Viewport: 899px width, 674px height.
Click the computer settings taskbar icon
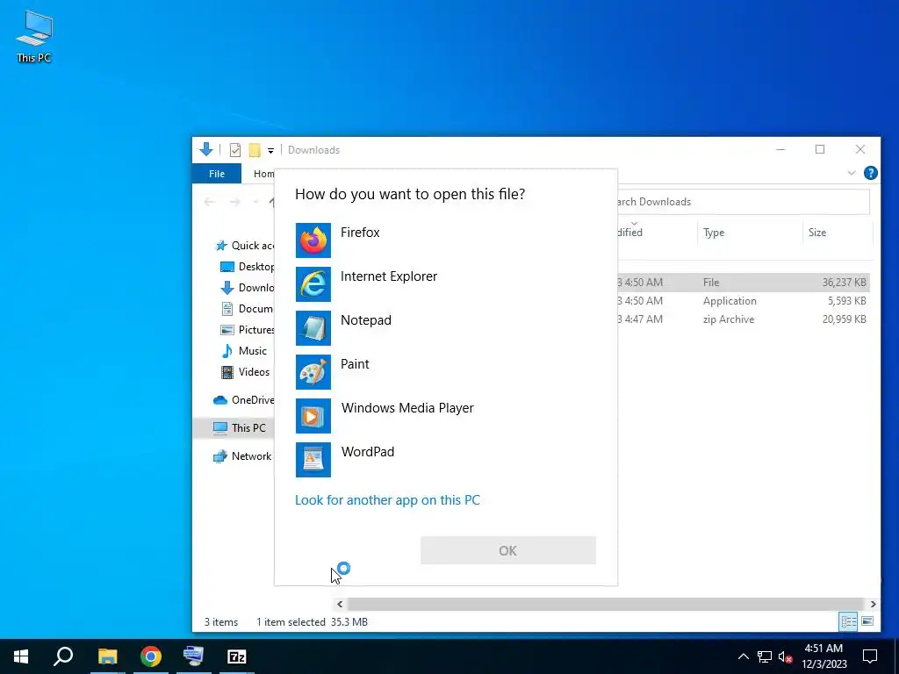point(193,656)
